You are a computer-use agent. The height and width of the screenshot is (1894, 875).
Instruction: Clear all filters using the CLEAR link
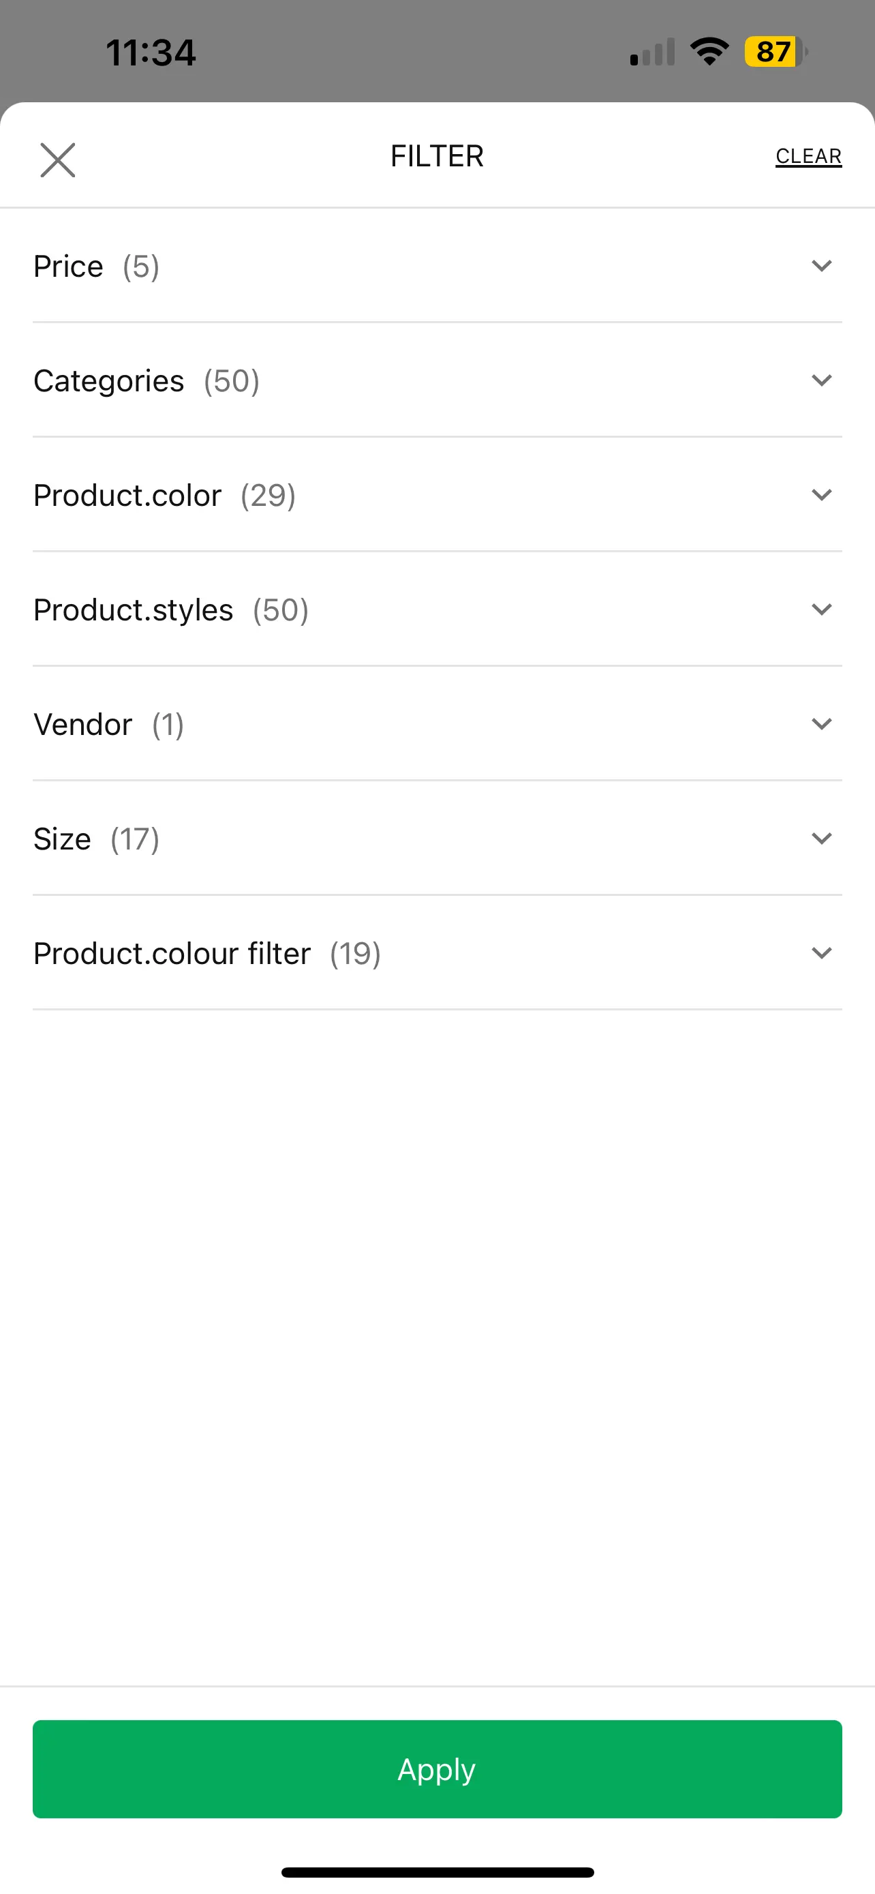tap(808, 157)
